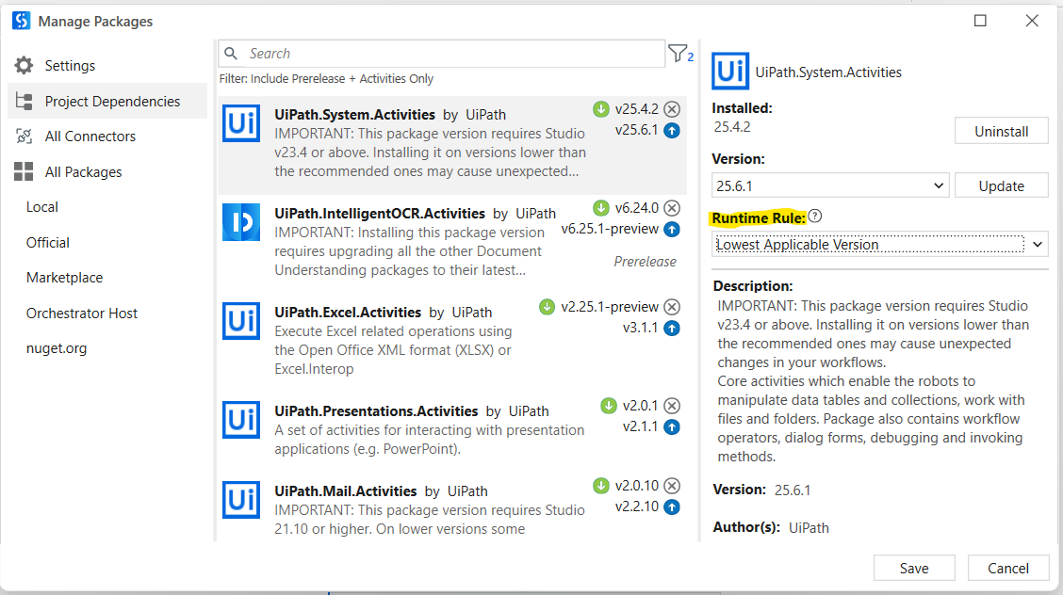Remove UiPath.Excel.Activities using X icon
The image size is (1063, 595).
click(672, 307)
